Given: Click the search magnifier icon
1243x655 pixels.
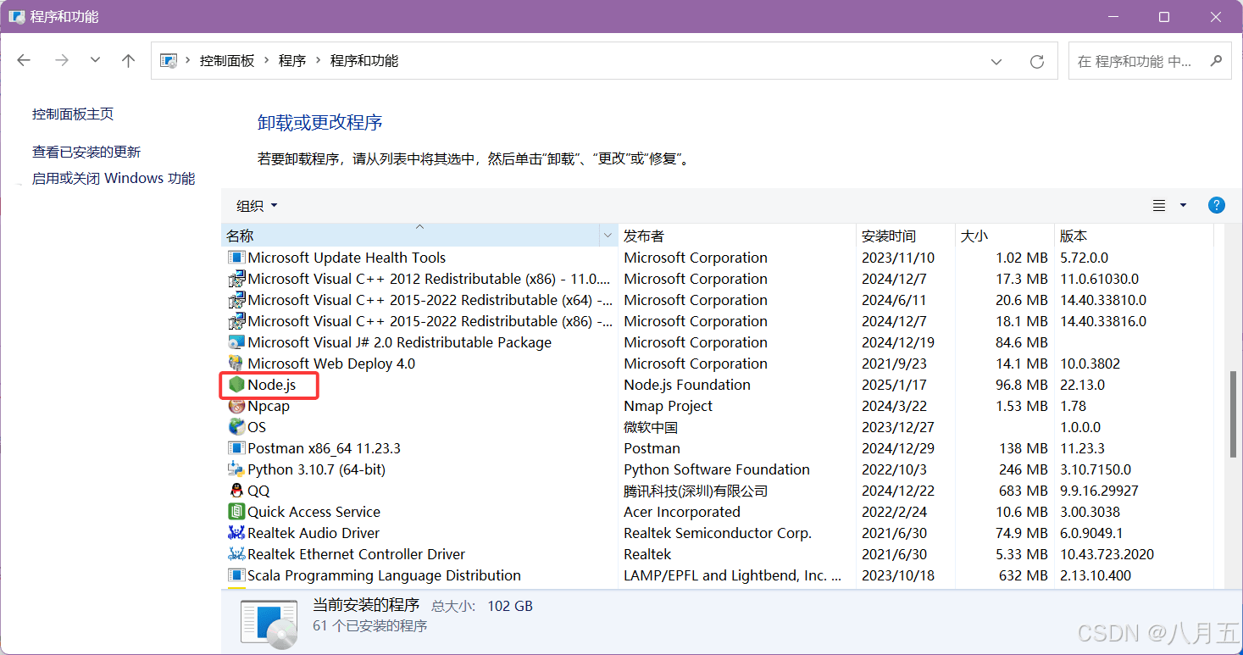Looking at the screenshot, I should (x=1216, y=61).
